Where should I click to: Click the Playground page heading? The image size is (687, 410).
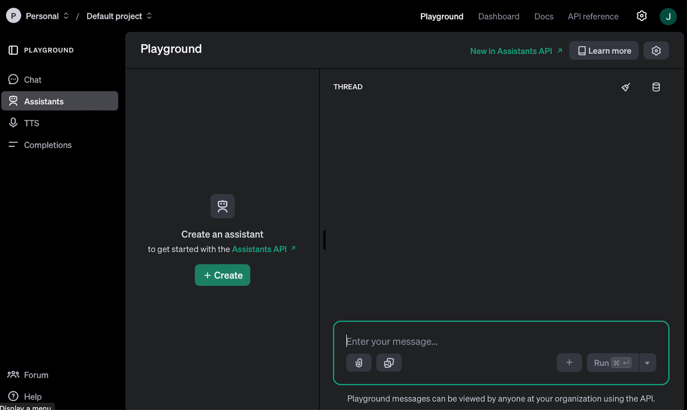click(x=171, y=49)
